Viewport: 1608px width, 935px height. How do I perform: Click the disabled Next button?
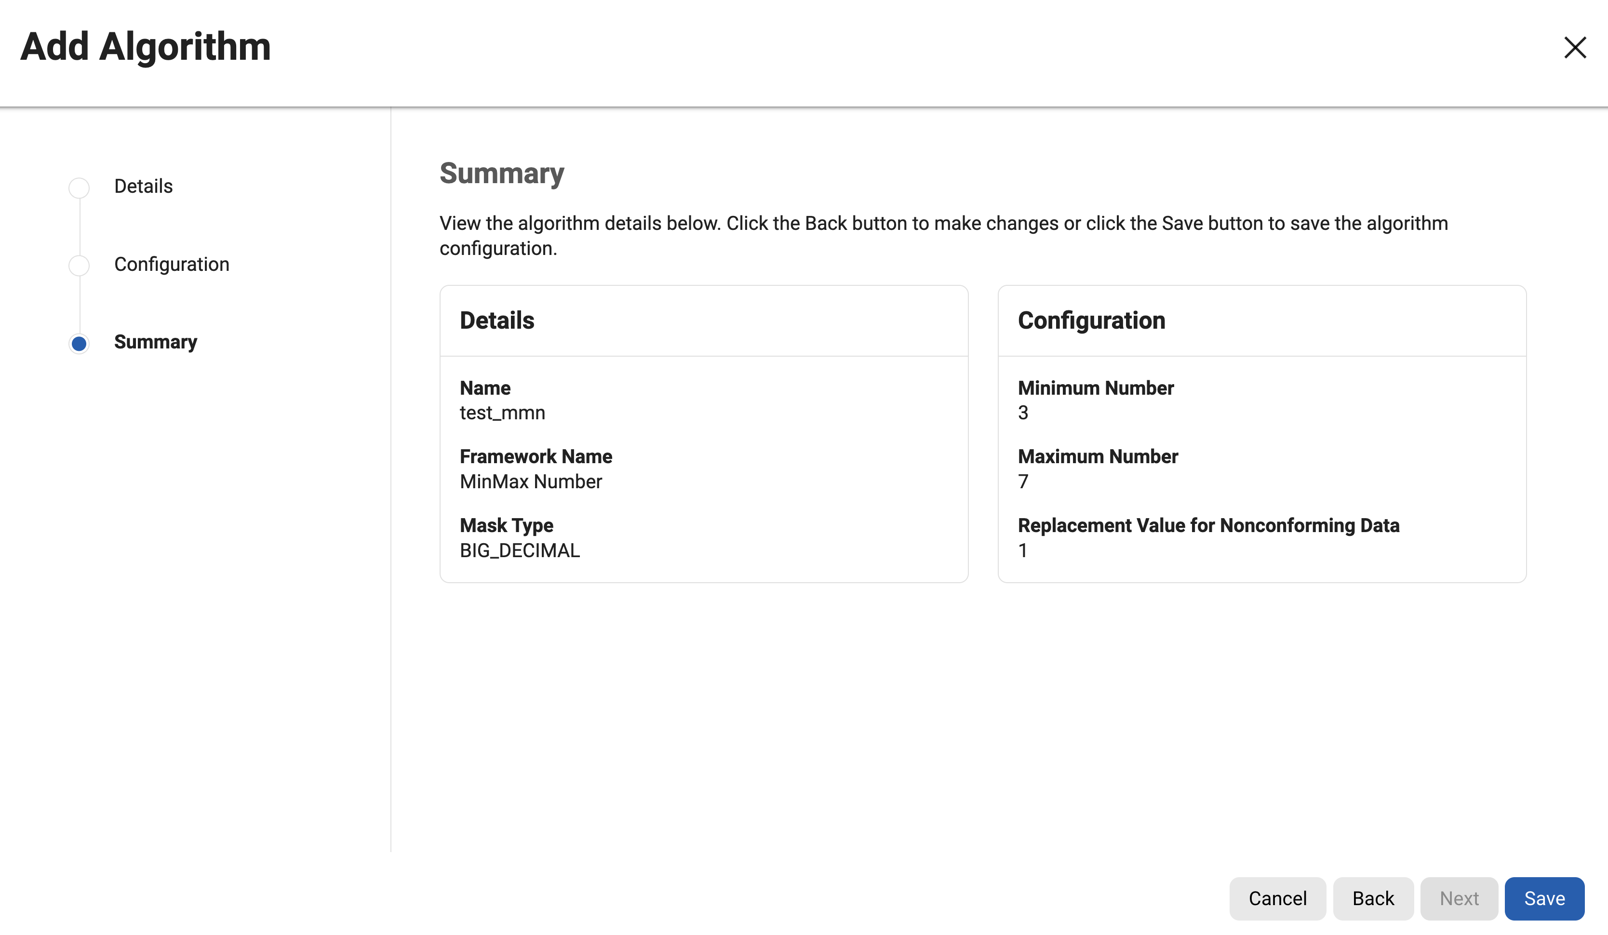coord(1459,898)
